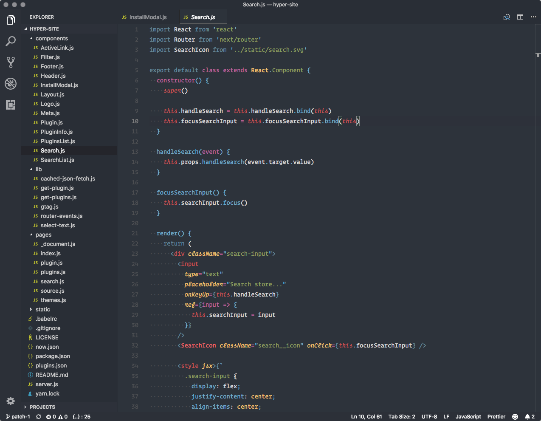
Task: Open the Search view in the sidebar
Action: click(10, 41)
